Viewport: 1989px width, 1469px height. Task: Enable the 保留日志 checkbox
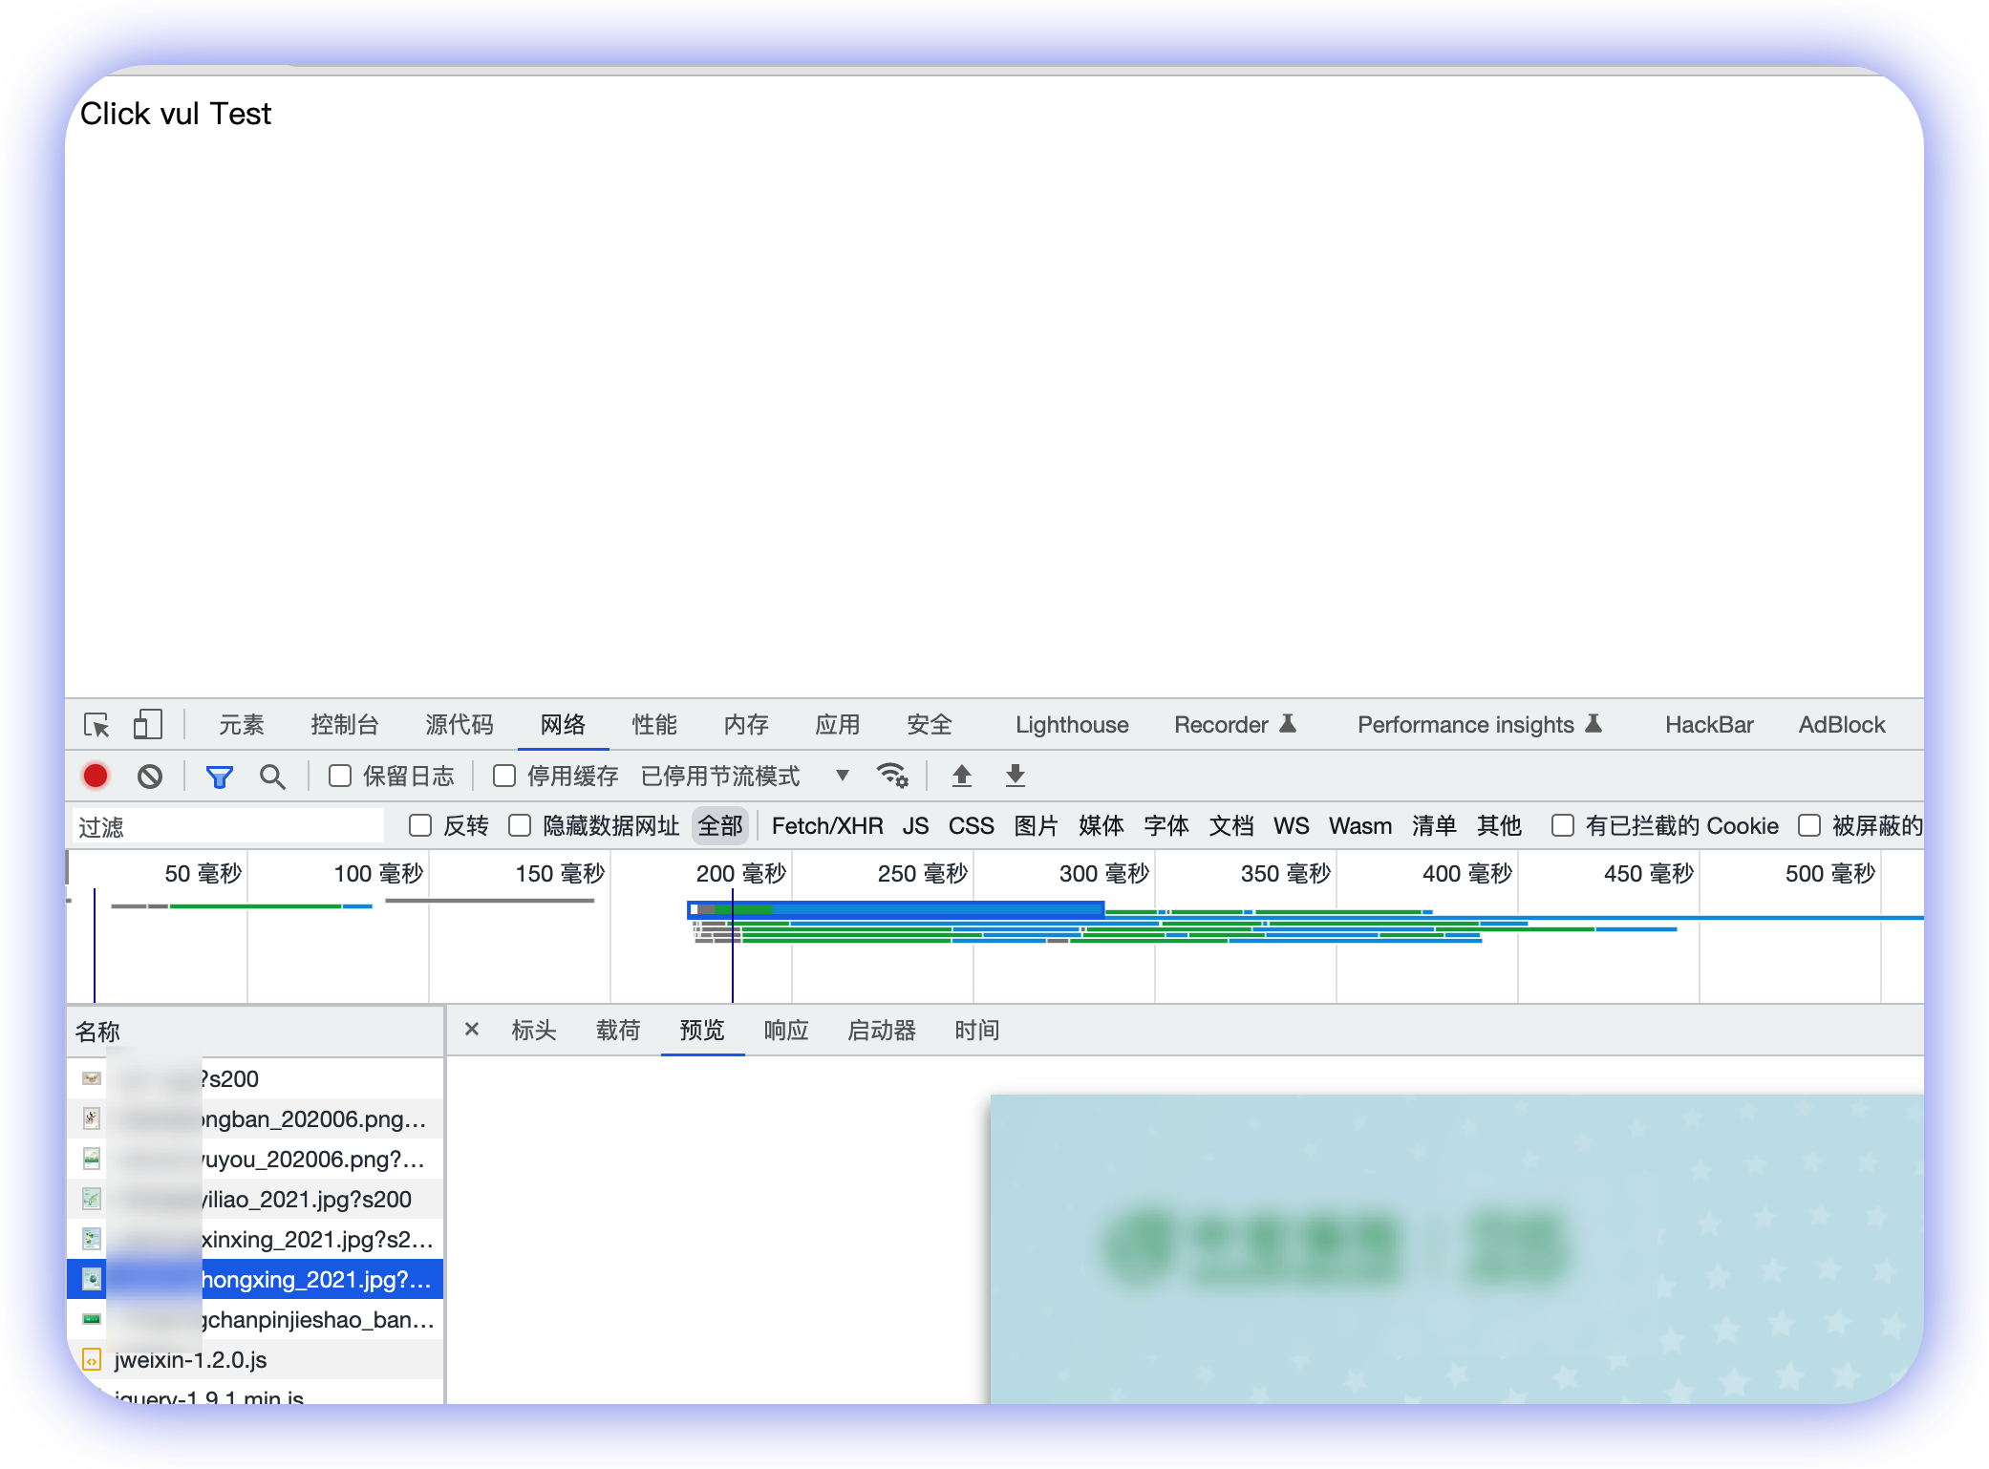point(340,776)
